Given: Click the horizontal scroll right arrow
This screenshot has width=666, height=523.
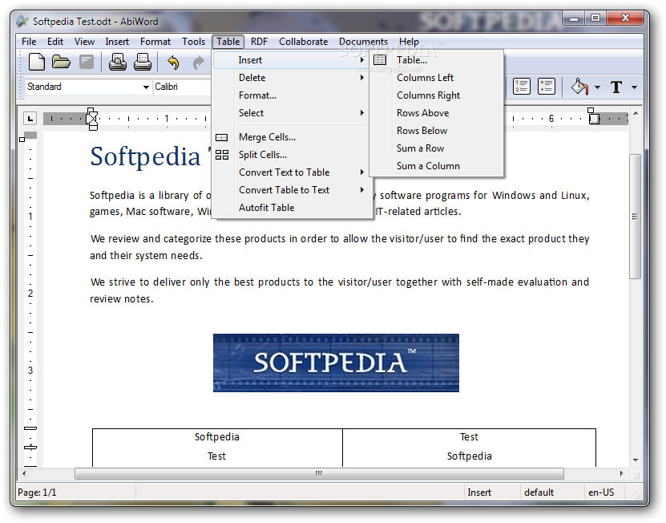Looking at the screenshot, I should tap(621, 474).
